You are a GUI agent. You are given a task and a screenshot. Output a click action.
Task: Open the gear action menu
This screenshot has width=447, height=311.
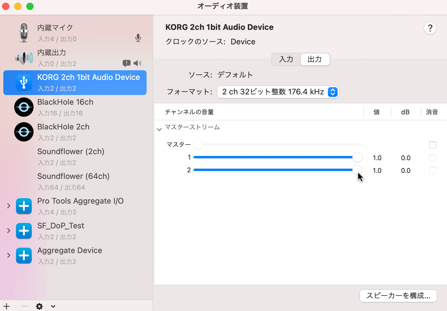[39, 306]
